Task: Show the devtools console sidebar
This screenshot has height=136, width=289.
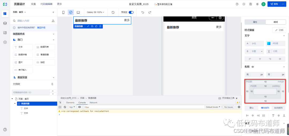Action: click(x=60, y=107)
